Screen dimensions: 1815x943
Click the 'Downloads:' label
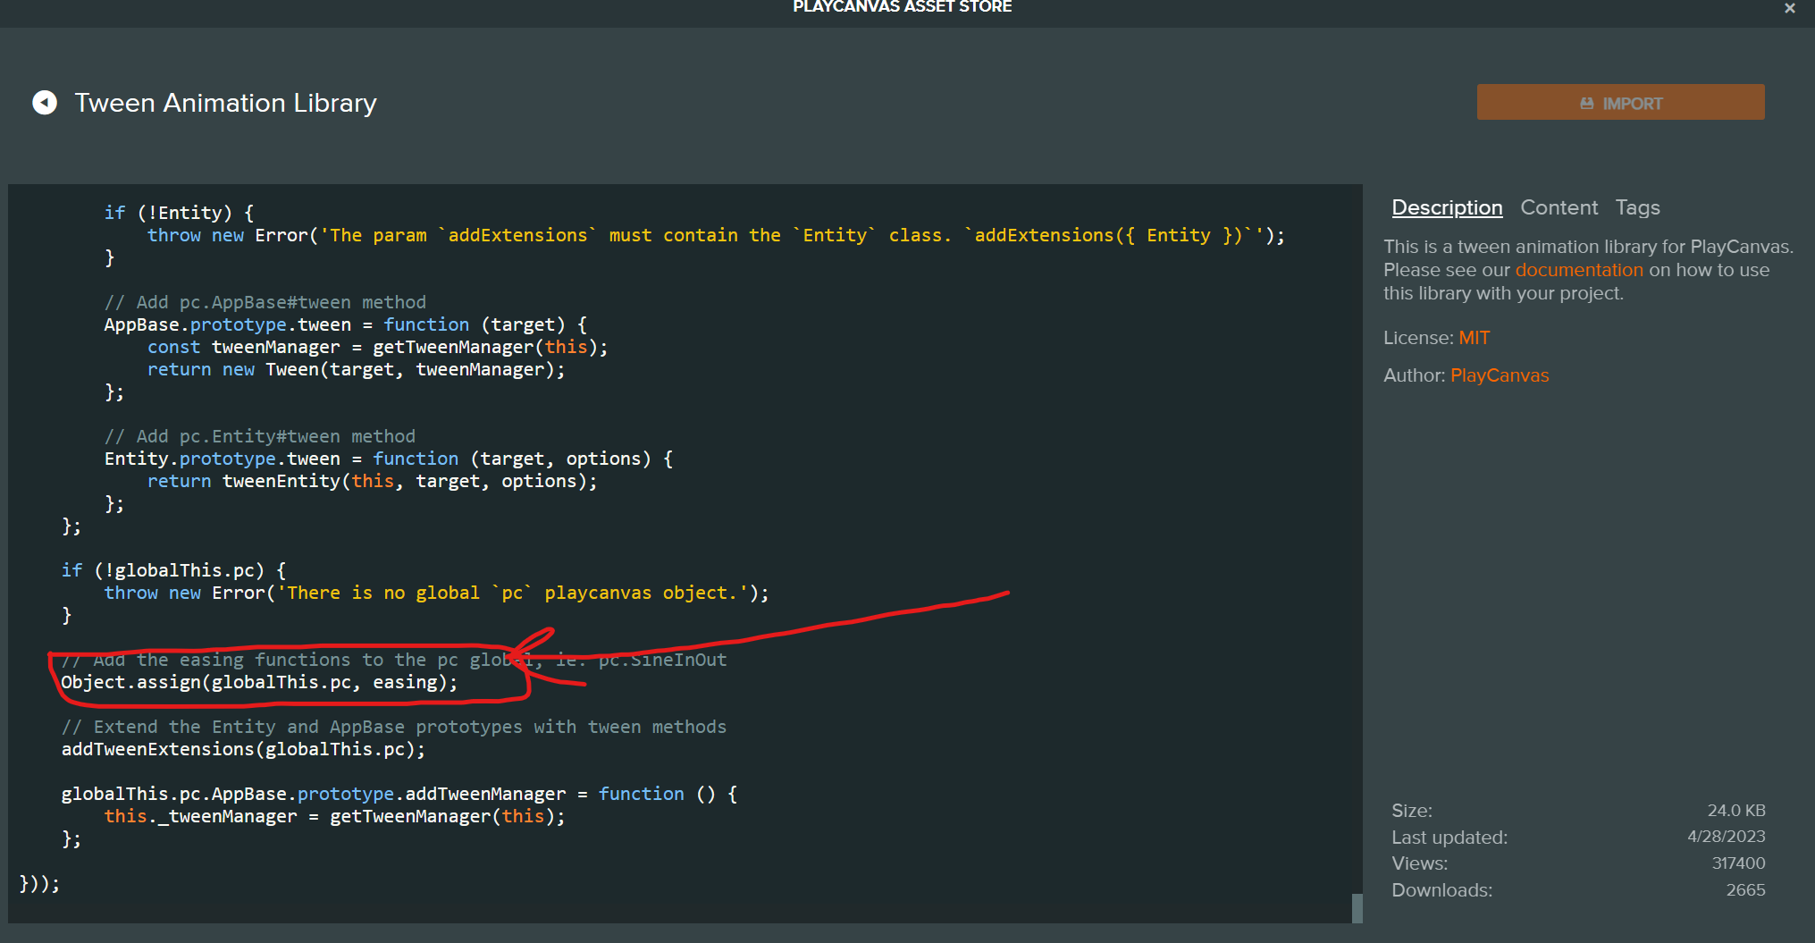(1442, 890)
